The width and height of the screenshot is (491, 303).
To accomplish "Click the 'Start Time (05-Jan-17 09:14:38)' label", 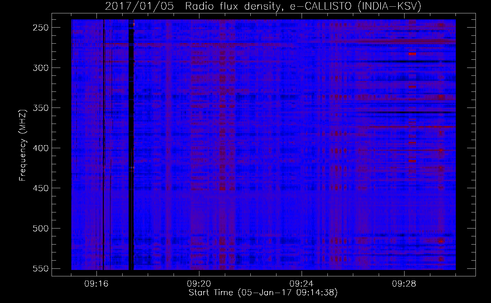I will pos(263,293).
